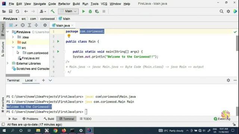
Task: Click the editor vertical scrollbar
Action: tap(238, 44)
